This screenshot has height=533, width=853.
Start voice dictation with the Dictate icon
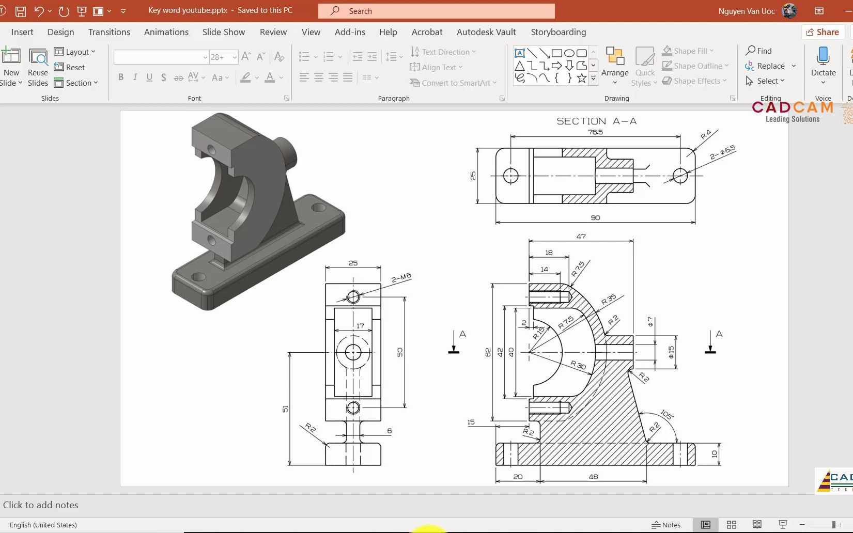click(x=823, y=62)
